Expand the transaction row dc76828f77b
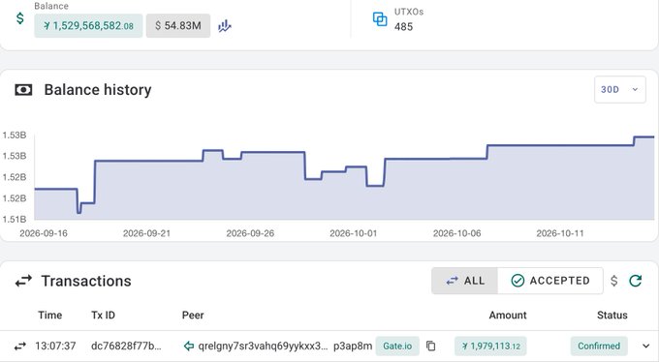 646,347
